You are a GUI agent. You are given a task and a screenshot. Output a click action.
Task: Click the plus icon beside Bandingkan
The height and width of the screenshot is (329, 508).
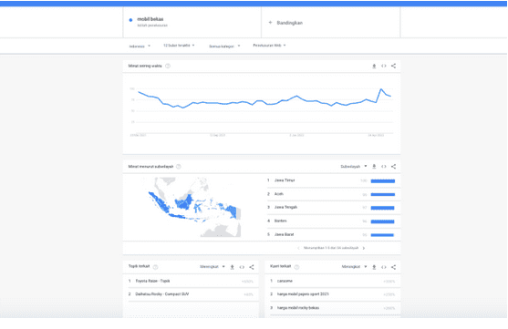270,23
